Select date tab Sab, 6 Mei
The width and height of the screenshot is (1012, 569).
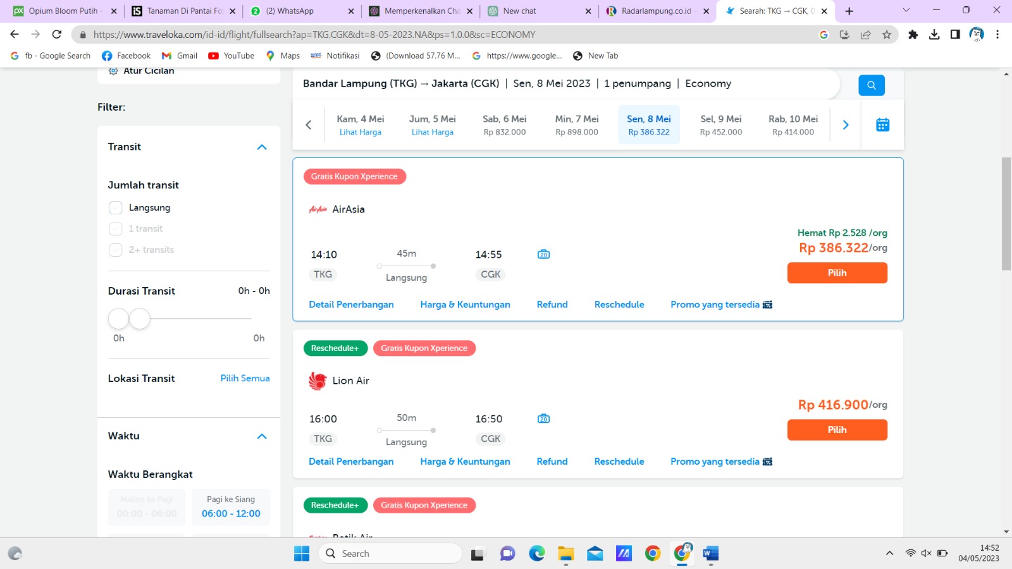pos(505,125)
